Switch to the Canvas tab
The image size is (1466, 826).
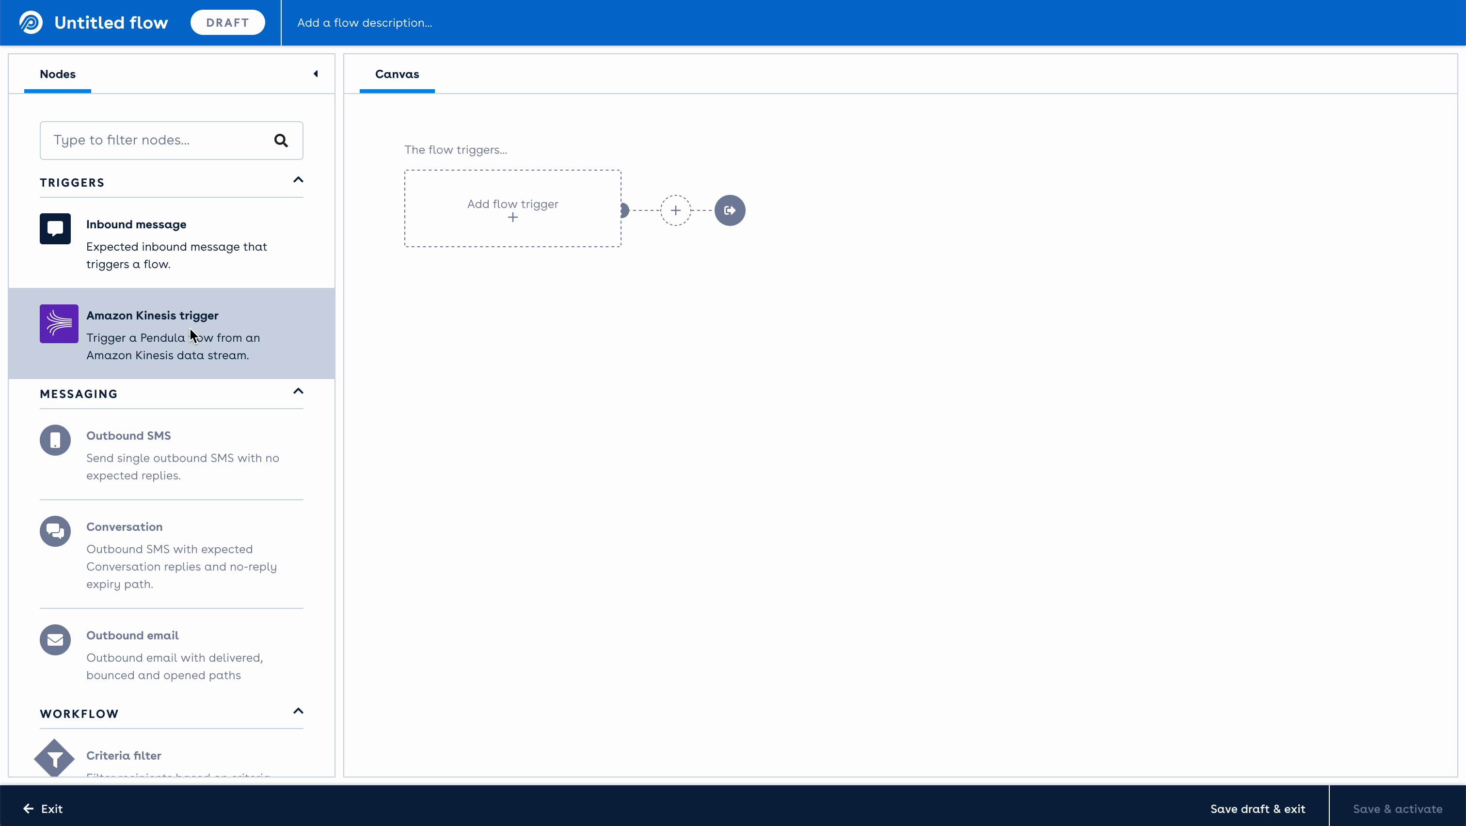tap(397, 74)
